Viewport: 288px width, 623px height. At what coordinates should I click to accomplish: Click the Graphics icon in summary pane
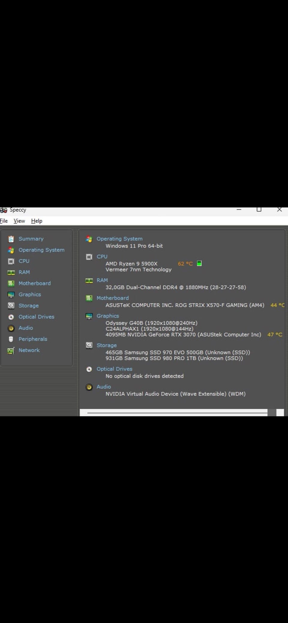(89, 316)
